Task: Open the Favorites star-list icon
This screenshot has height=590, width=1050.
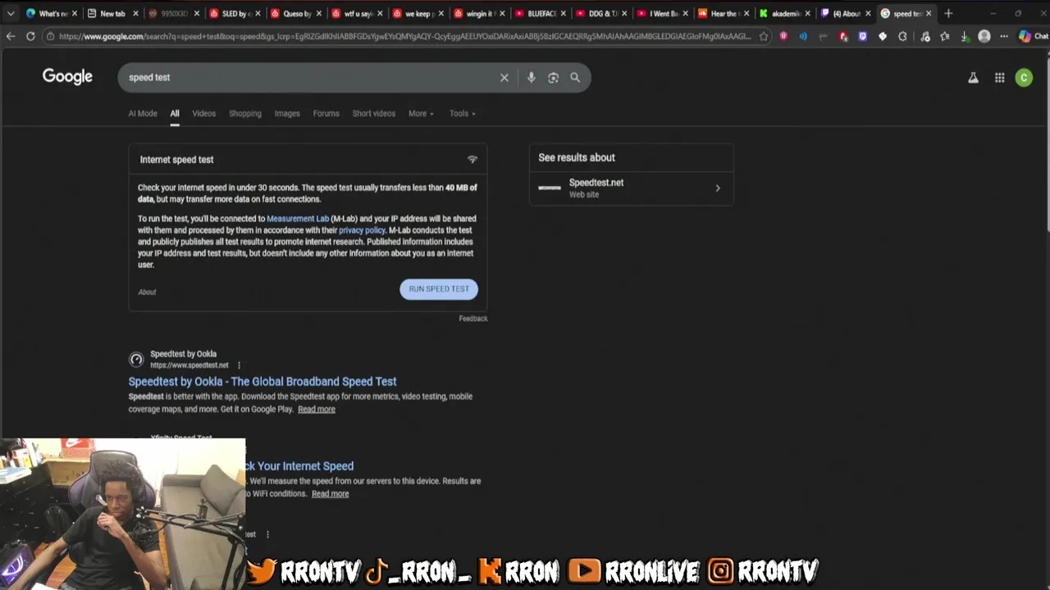Action: click(x=945, y=36)
